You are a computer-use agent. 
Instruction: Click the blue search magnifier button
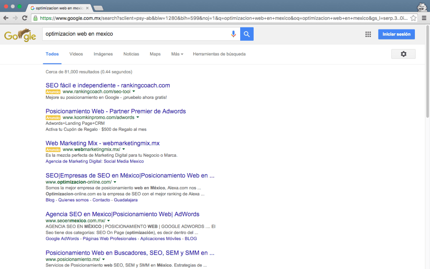click(247, 34)
